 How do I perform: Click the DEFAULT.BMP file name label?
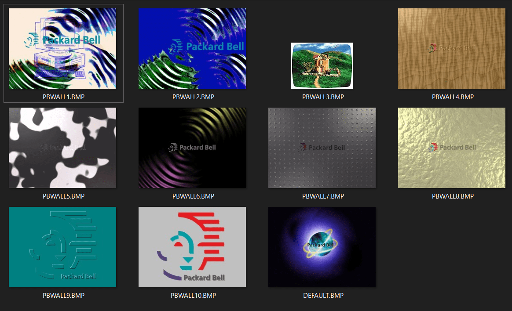point(323,295)
